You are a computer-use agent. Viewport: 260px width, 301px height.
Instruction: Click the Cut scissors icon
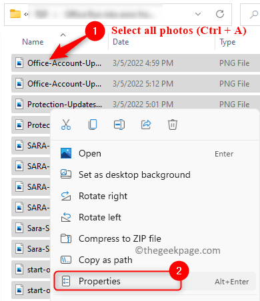pyautogui.click(x=66, y=125)
